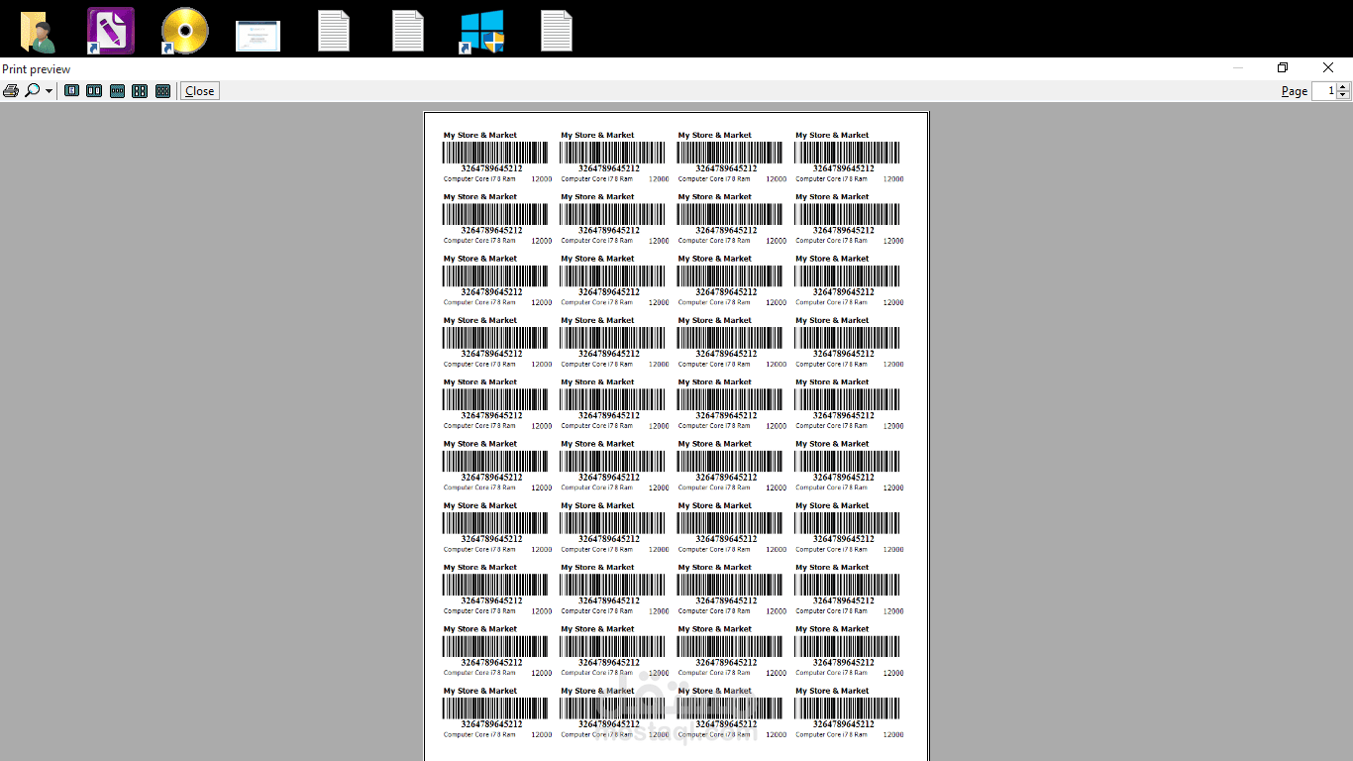Switch preview to one page layout
Image resolution: width=1353 pixels, height=761 pixels.
point(72,91)
